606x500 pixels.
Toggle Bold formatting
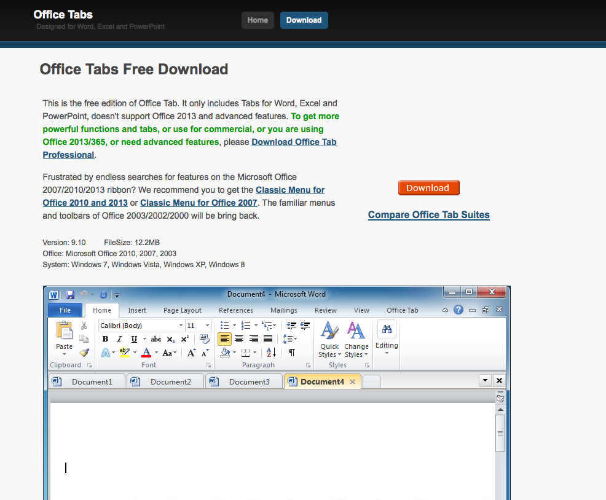tap(105, 339)
